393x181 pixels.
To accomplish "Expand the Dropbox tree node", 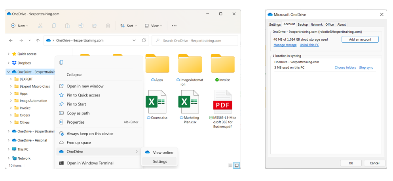I will [9, 63].
